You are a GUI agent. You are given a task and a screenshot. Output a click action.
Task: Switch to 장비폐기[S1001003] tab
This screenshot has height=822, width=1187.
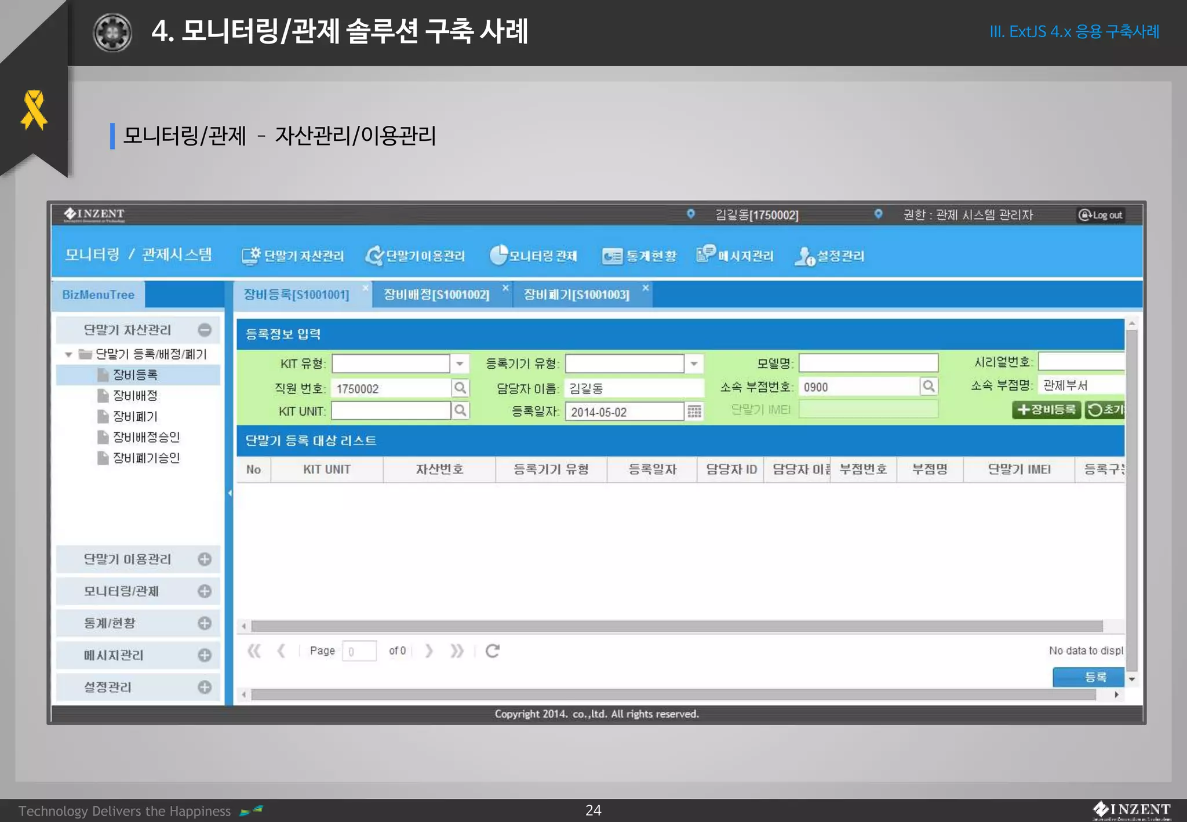tap(577, 294)
